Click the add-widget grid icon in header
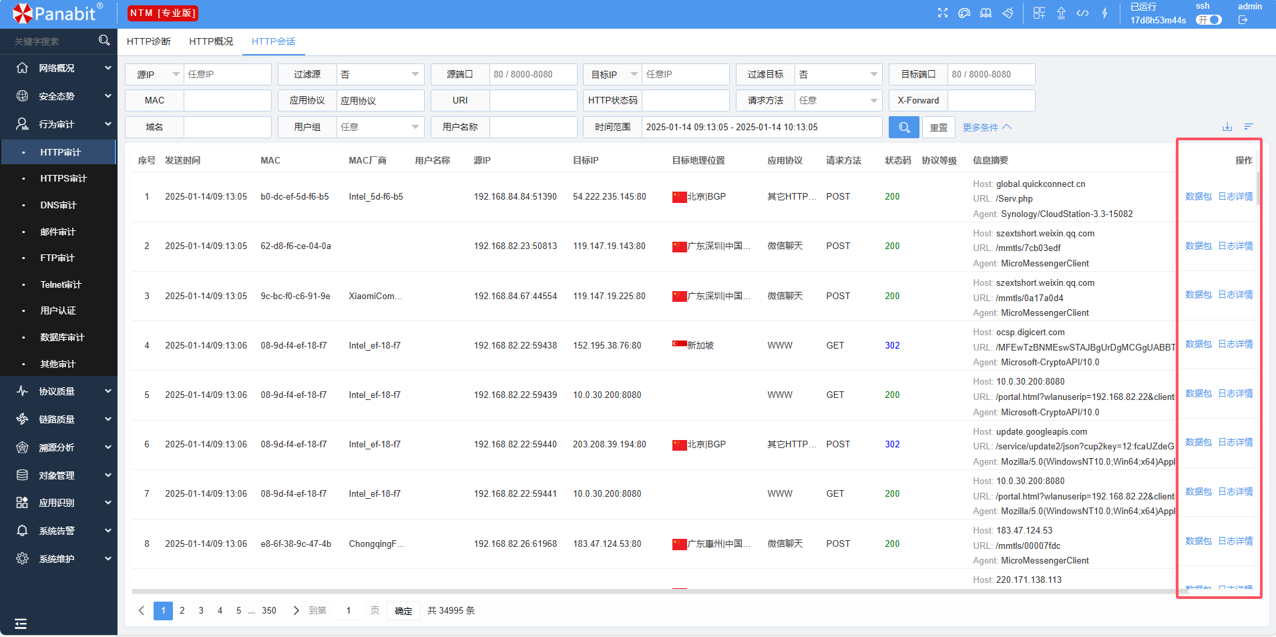 pyautogui.click(x=1039, y=13)
